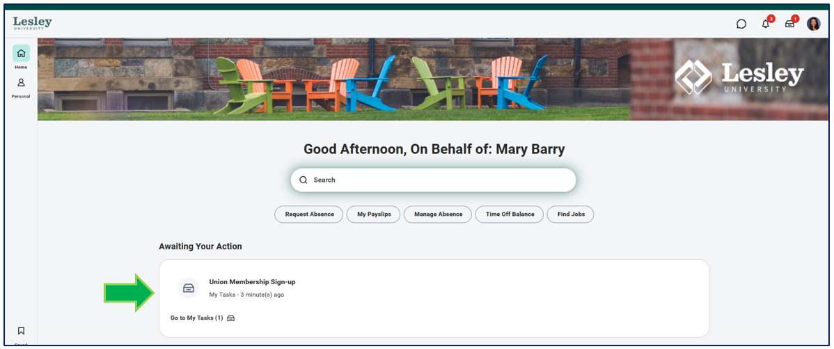Click the Good Afternoon greeting text
This screenshot has width=834, height=349.
point(434,150)
